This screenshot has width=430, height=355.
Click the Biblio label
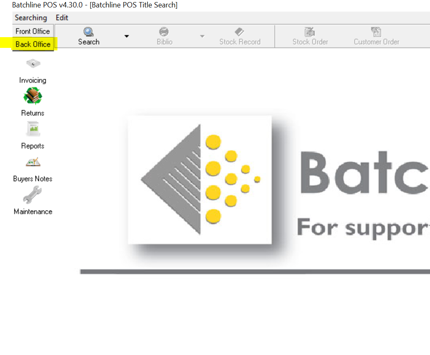point(164,42)
